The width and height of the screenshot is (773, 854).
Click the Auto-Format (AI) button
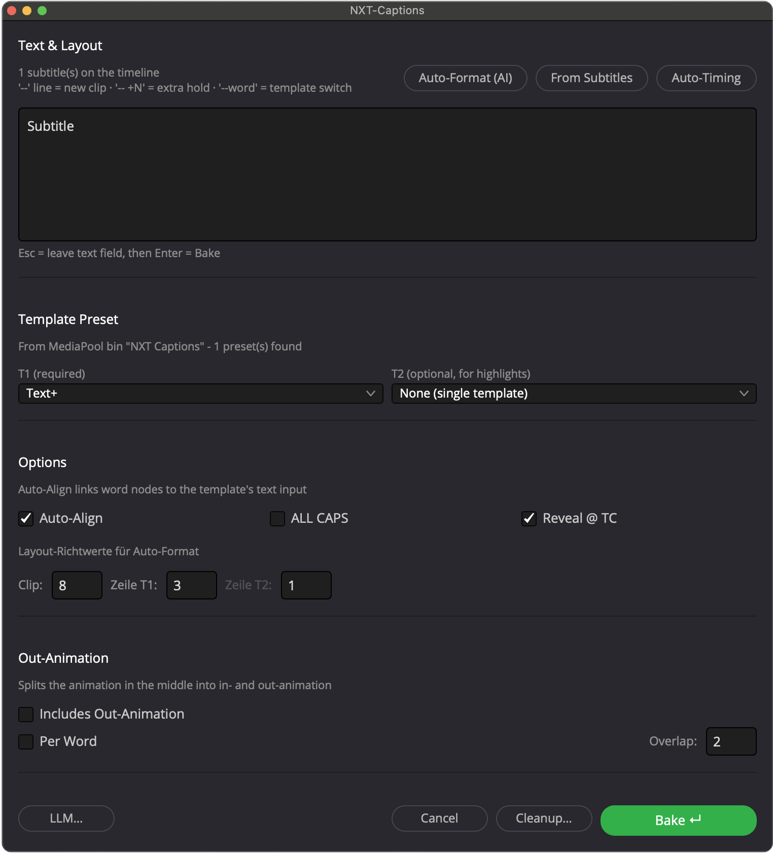click(x=465, y=78)
